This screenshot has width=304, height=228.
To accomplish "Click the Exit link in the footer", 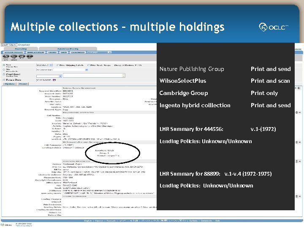I will [x=217, y=221].
